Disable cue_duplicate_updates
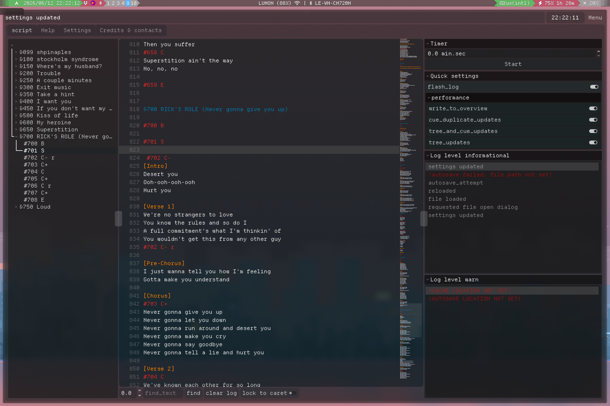610x406 pixels. coord(593,120)
